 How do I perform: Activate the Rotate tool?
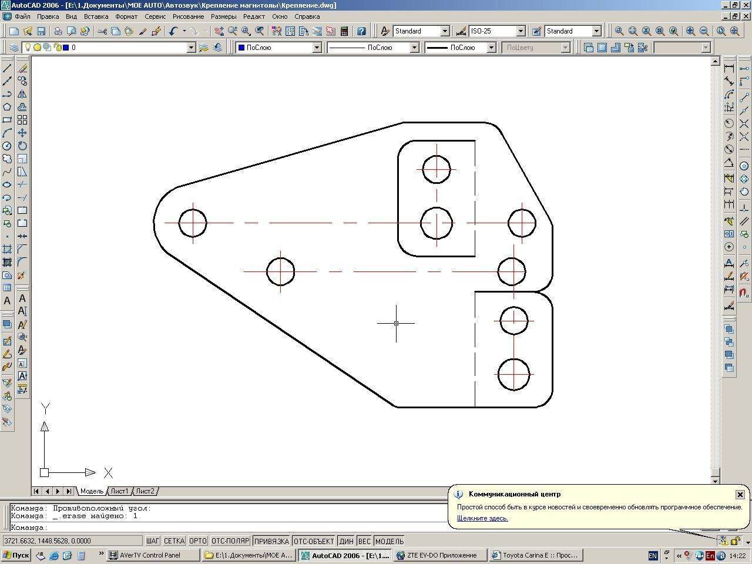22,146
